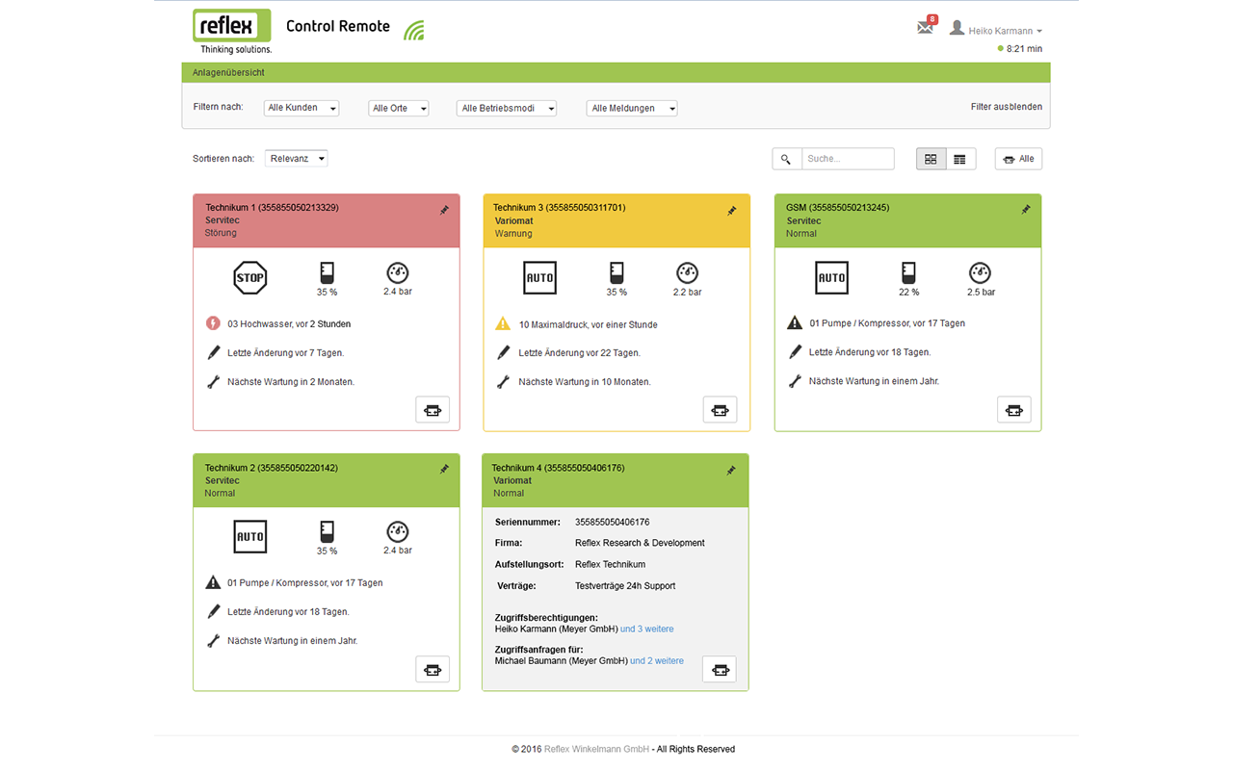Click the fill level icon on GSM card
Viewport: 1233px width, 770px height.
(x=908, y=273)
